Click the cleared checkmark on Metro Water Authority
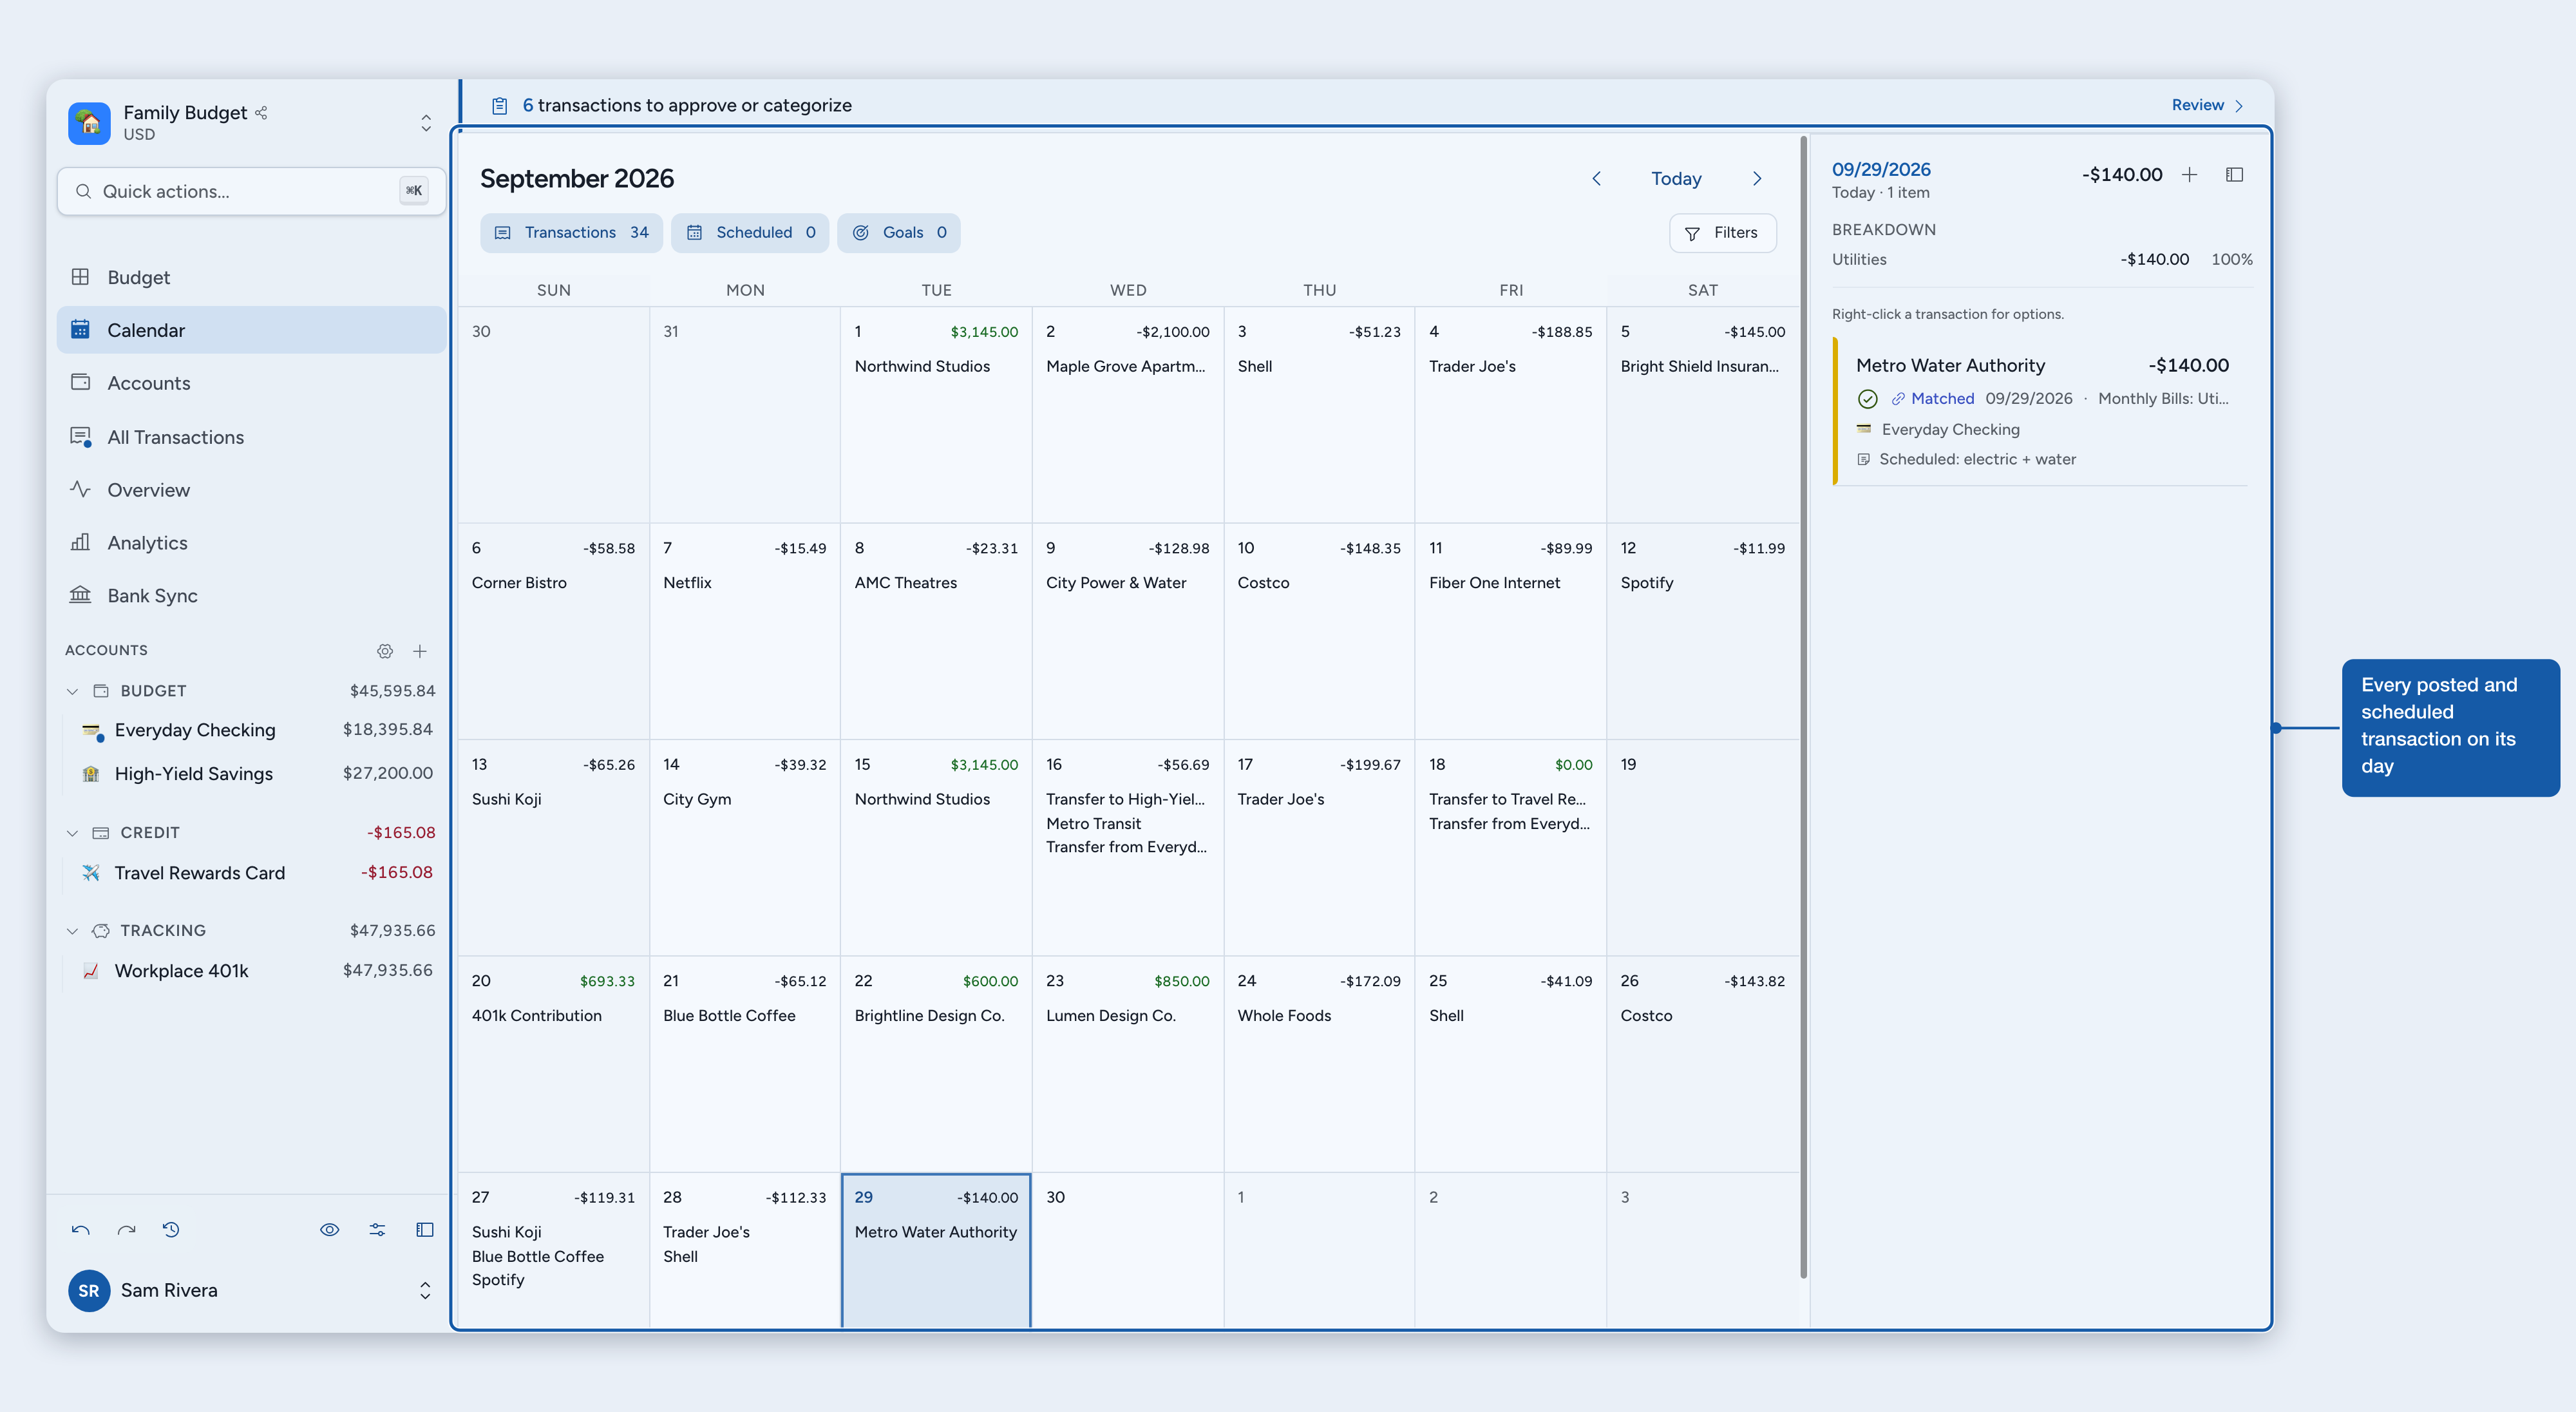This screenshot has width=2576, height=1412. pos(1867,399)
